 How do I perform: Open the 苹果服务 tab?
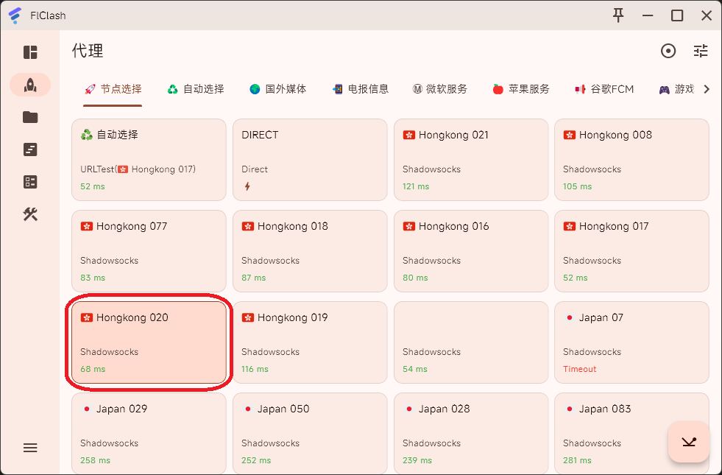click(520, 89)
